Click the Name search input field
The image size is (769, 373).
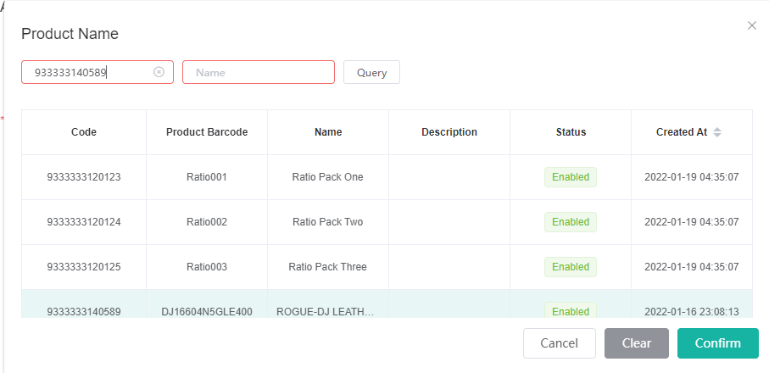click(x=258, y=72)
